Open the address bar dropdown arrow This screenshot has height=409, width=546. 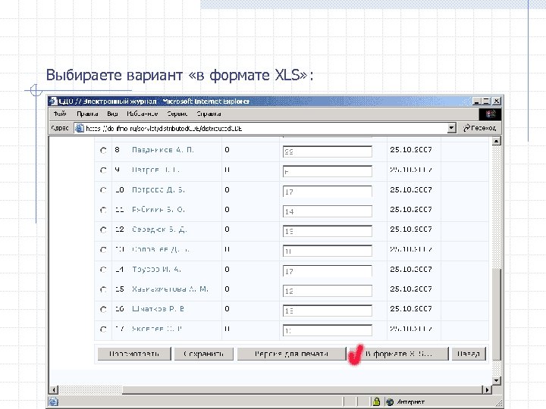click(451, 128)
